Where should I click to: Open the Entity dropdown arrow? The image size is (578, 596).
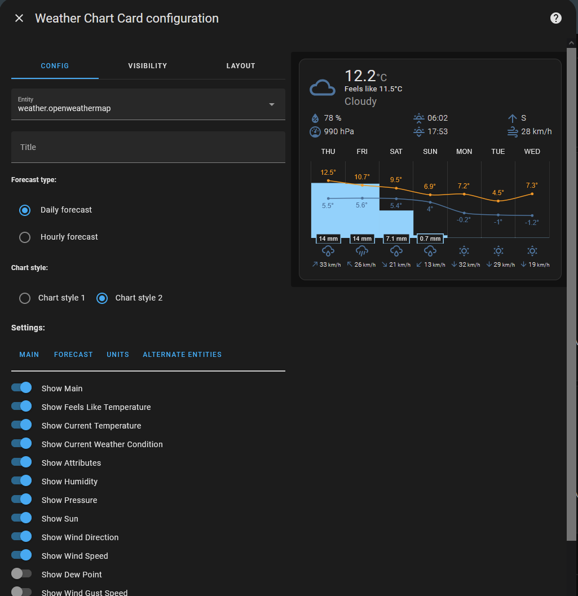click(271, 104)
